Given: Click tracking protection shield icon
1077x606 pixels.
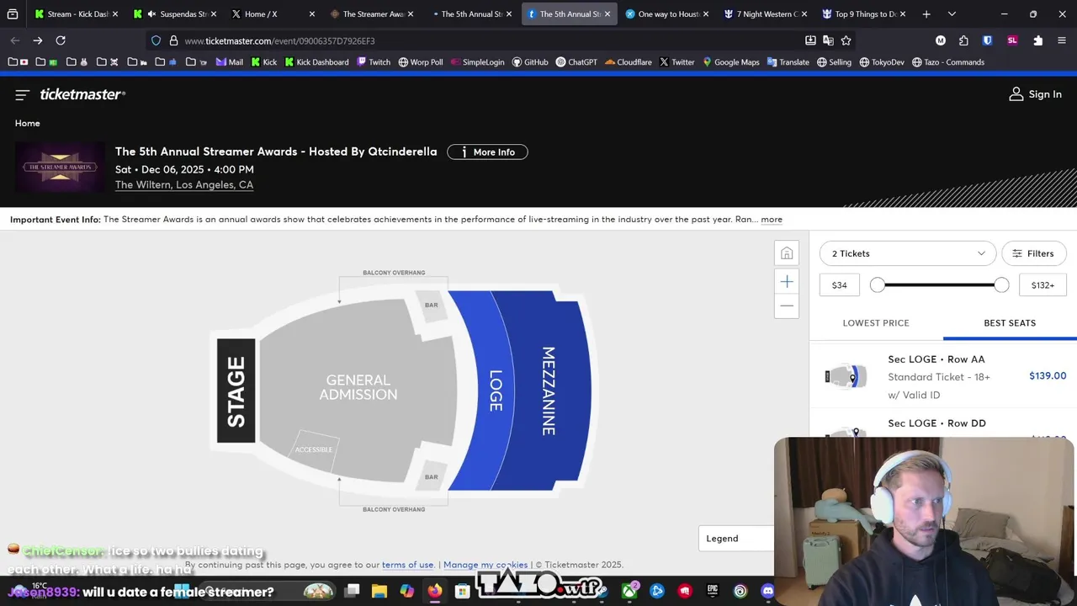Looking at the screenshot, I should 156,40.
